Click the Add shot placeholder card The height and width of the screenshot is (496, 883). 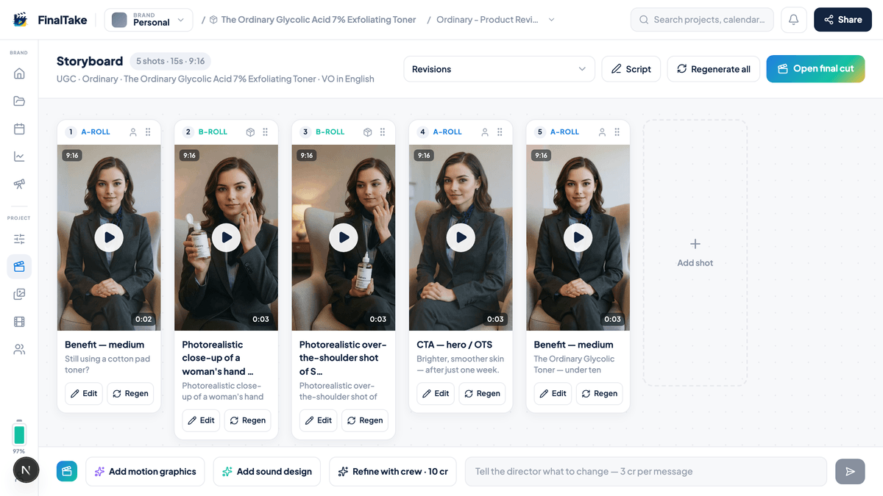tap(695, 253)
